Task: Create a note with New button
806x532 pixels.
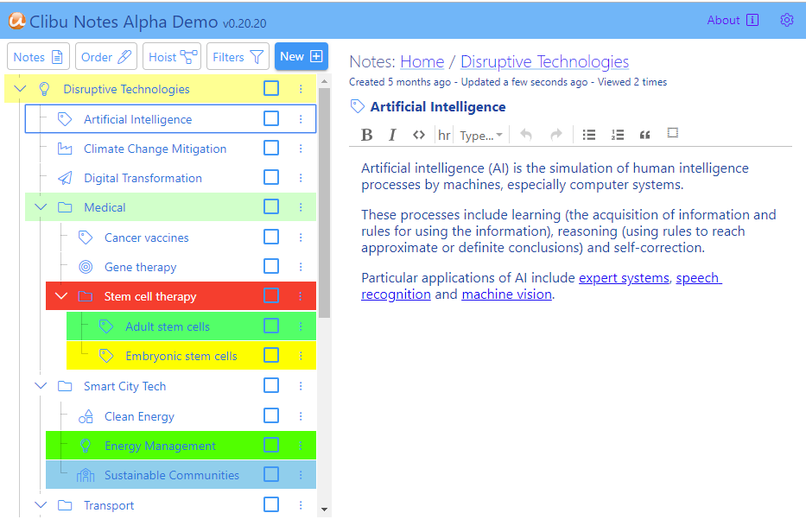Action: click(x=301, y=56)
